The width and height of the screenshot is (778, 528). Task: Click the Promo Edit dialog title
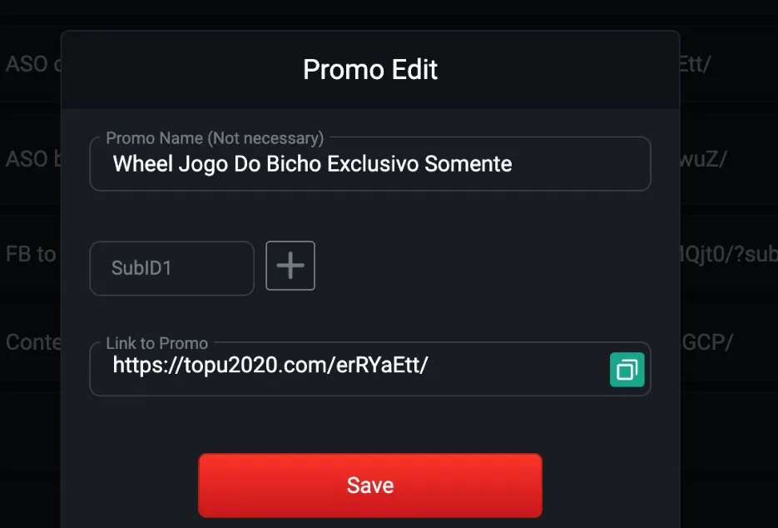369,69
